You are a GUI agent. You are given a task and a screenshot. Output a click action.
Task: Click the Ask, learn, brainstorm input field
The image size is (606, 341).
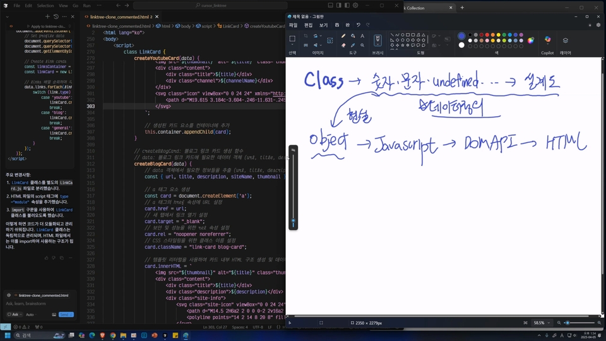[39, 304]
